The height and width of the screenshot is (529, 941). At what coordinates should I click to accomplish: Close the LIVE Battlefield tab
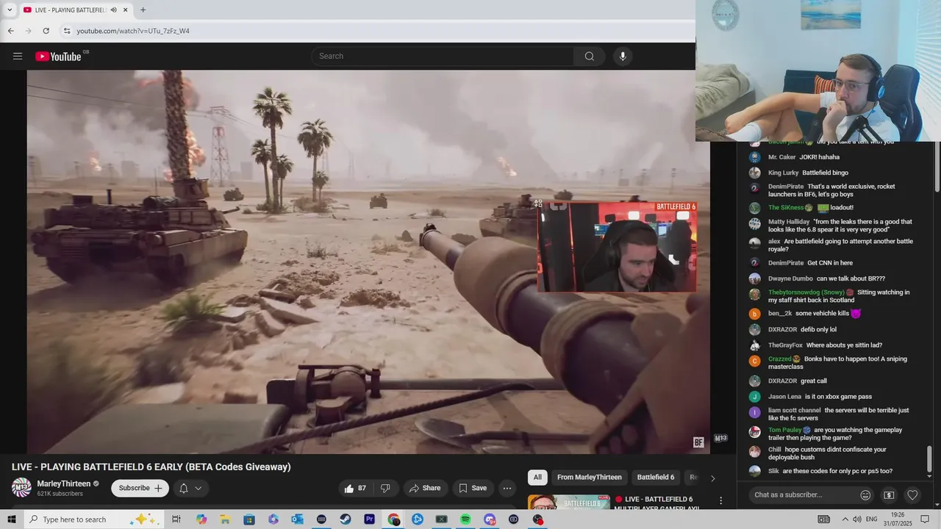click(126, 10)
